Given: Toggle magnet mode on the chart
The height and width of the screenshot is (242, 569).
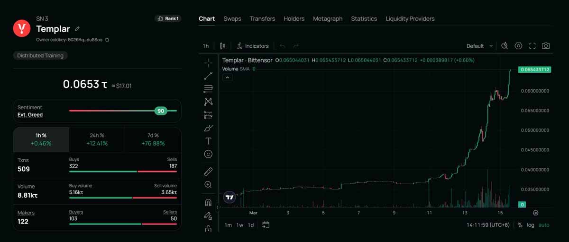Looking at the screenshot, I should pyautogui.click(x=208, y=203).
